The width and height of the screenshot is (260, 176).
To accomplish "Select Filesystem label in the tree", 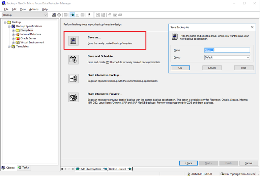I will click(27, 30).
